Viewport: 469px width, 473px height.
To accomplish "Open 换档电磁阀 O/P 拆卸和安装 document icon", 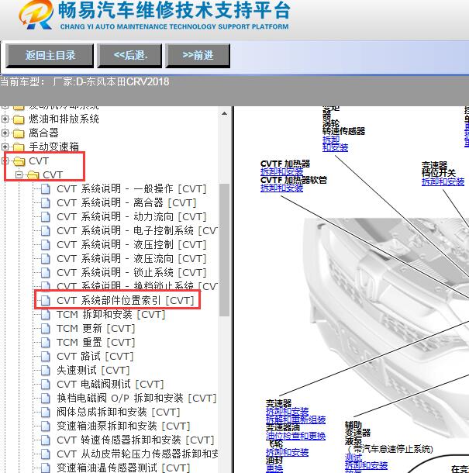I will pos(46,399).
